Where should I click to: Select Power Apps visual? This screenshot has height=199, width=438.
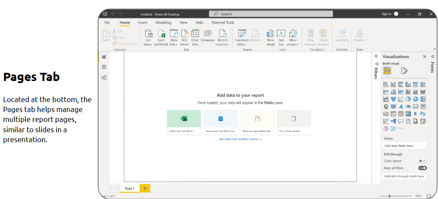386,128
